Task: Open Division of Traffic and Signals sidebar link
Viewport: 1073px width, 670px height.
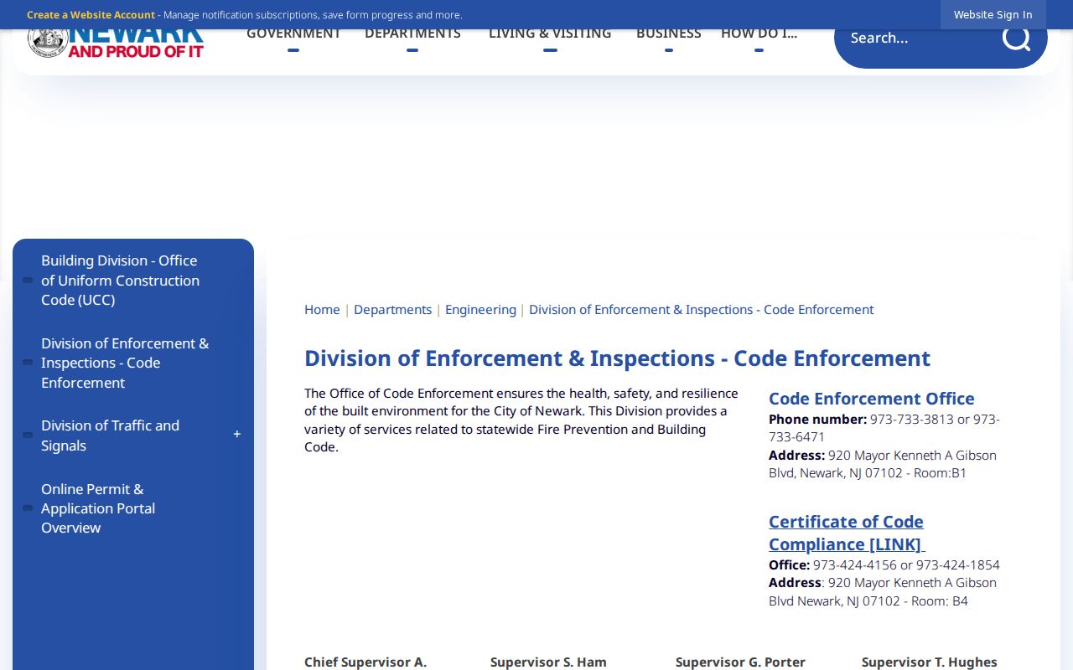Action: click(x=110, y=435)
